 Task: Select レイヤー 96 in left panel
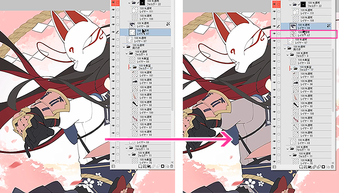[x=146, y=96]
